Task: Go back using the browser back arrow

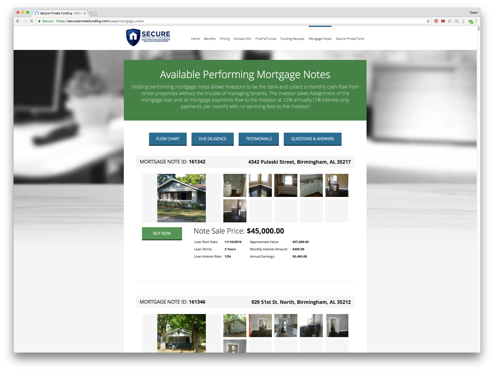Action: pyautogui.click(x=18, y=21)
